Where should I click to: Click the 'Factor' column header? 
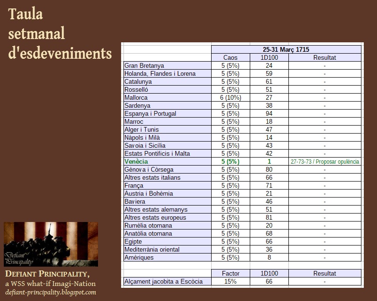(x=230, y=273)
